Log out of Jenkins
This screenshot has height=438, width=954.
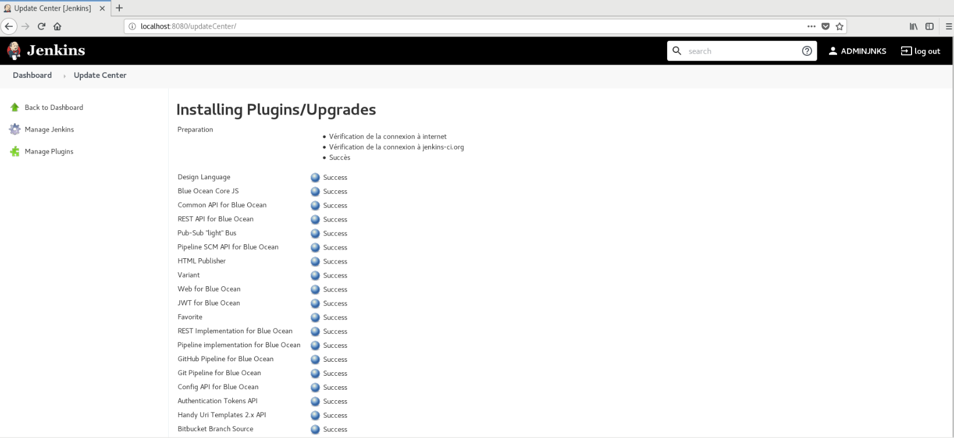tap(920, 51)
